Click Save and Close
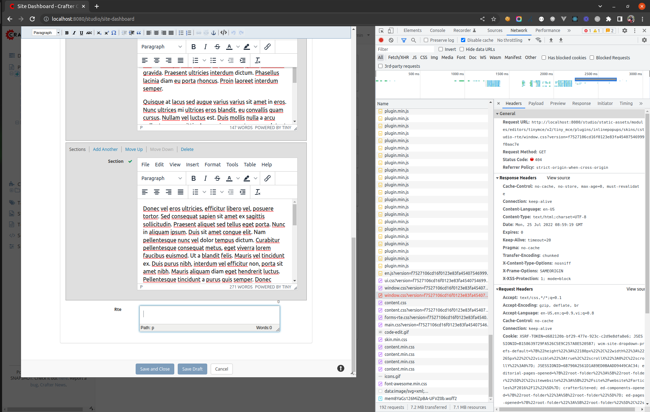This screenshot has height=412, width=650. (155, 369)
